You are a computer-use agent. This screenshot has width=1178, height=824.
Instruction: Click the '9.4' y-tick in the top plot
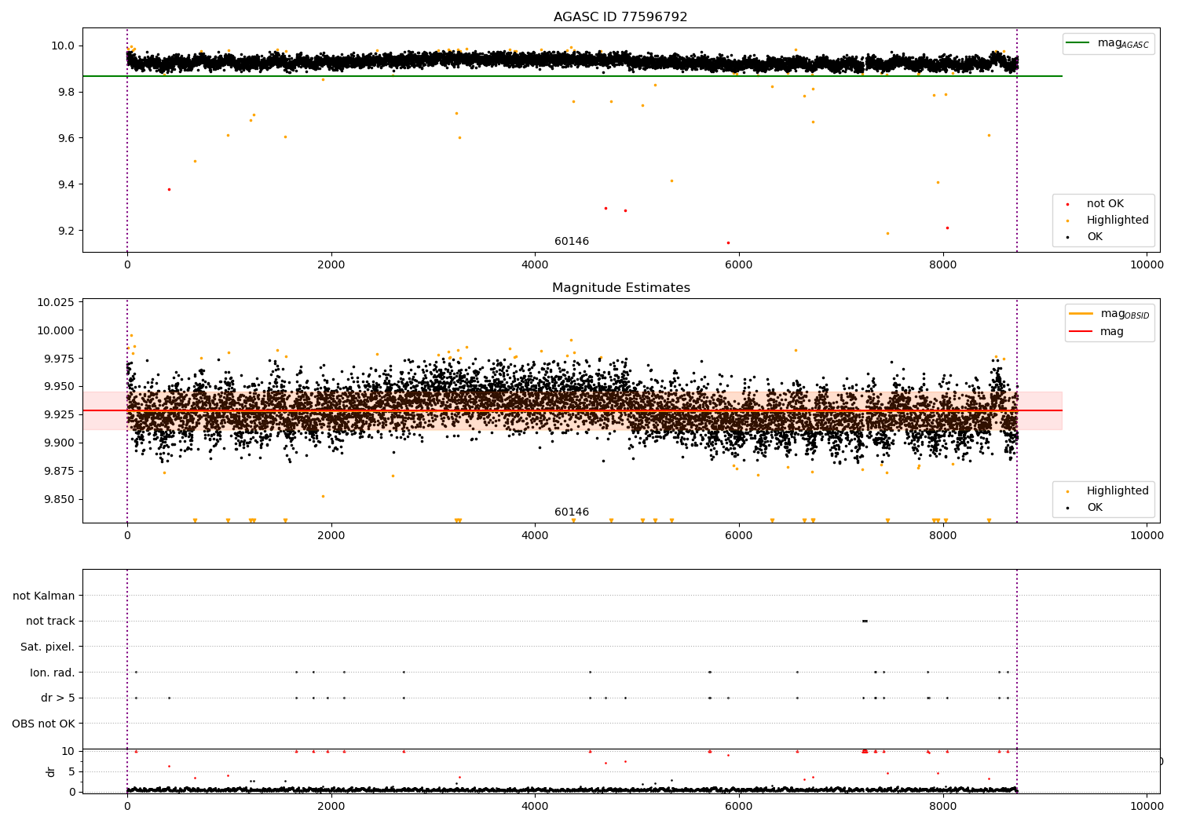click(66, 184)
